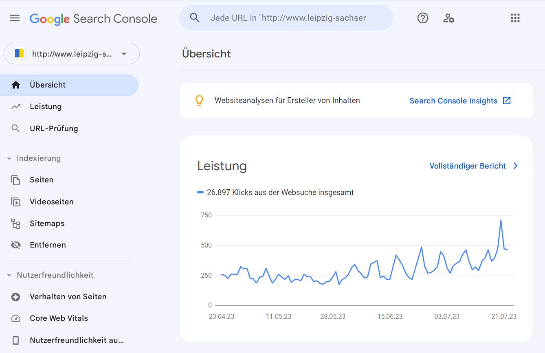Image resolution: width=545 pixels, height=353 pixels.
Task: Click the Leistung trend icon
Action: click(16, 107)
